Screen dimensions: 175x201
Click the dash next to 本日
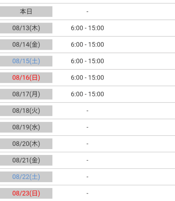87,12
